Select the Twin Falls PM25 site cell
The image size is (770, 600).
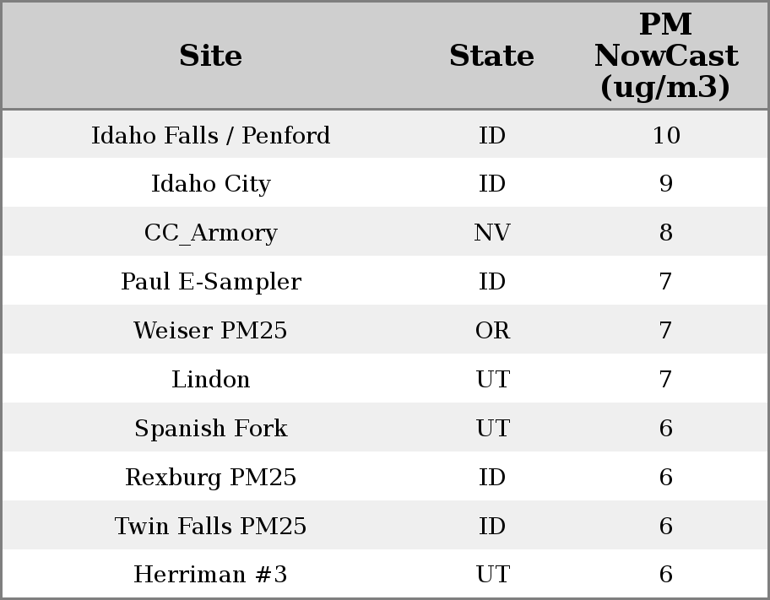[210, 527]
